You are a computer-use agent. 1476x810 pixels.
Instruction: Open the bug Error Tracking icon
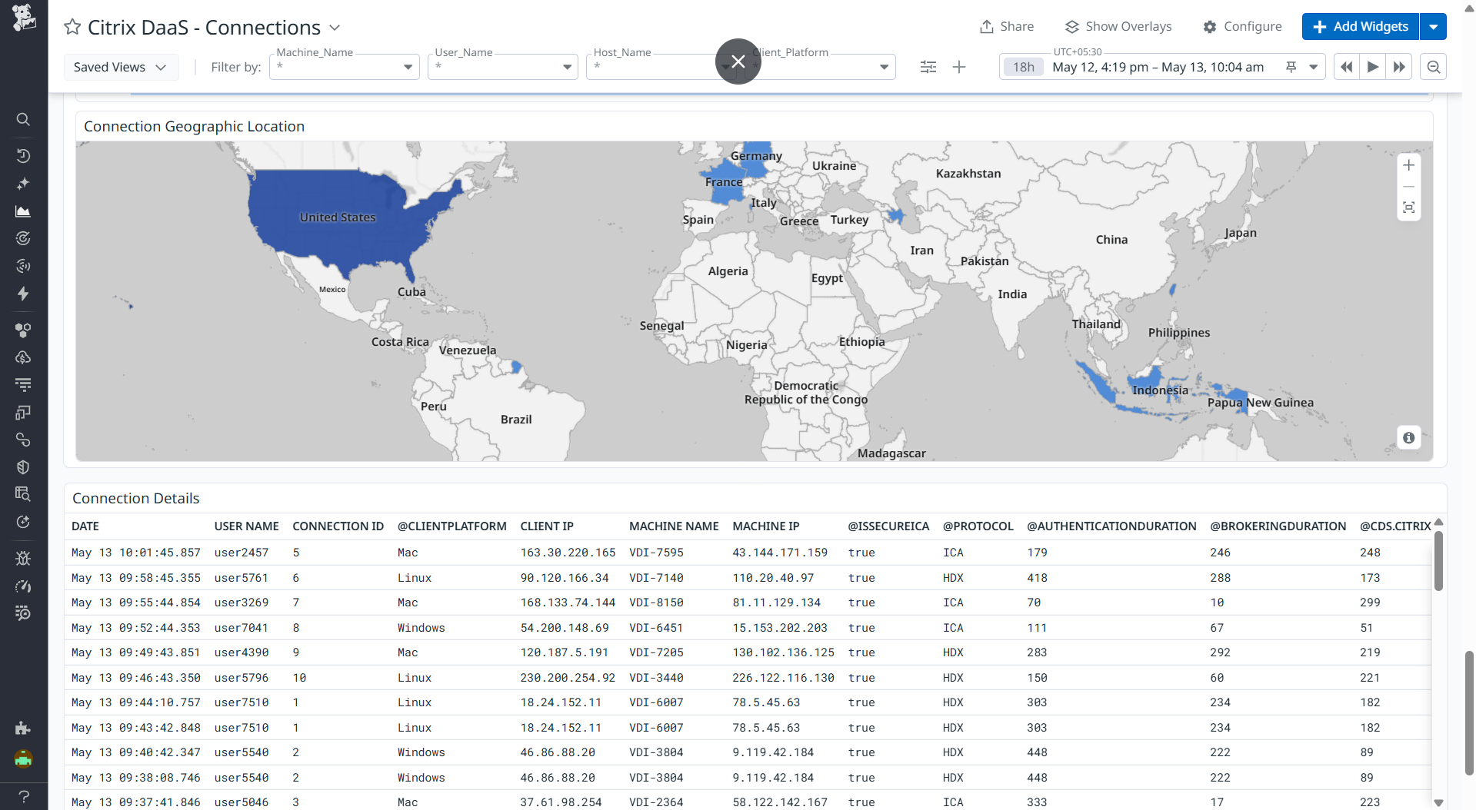23,559
